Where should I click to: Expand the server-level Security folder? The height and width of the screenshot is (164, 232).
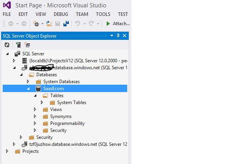(x=21, y=137)
